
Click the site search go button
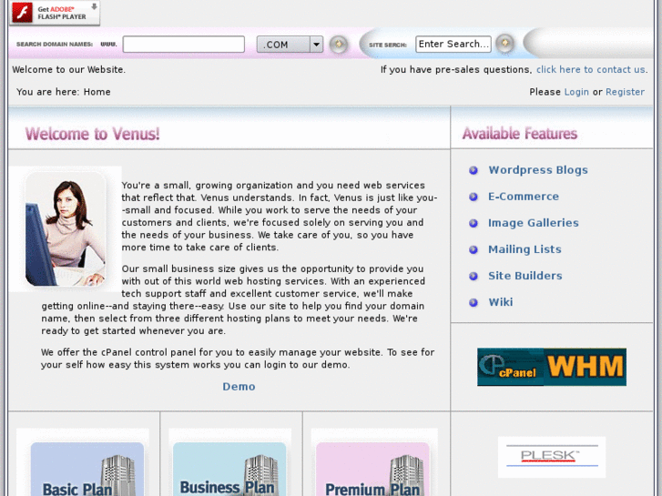pyautogui.click(x=504, y=43)
